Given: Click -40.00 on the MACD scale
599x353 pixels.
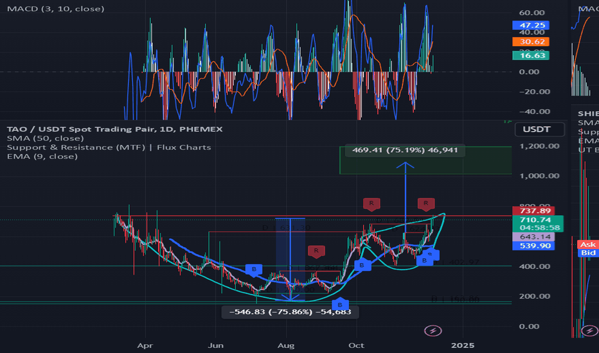Looking at the screenshot, I should click(535, 112).
